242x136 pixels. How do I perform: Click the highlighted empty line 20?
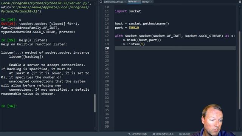tap(175, 48)
